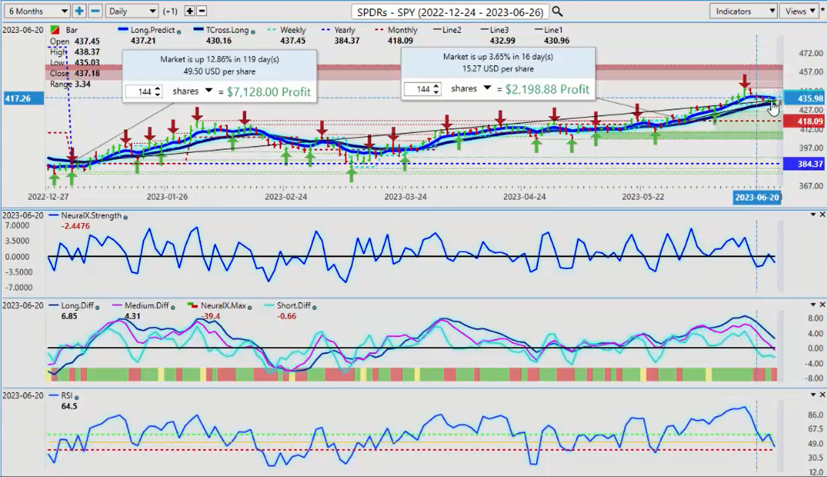The image size is (827, 477).
Task: Click the TCross.Long legend label
Action: 228,30
